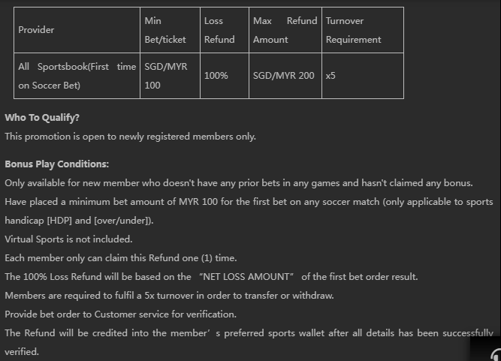Image resolution: width=501 pixels, height=361 pixels.
Task: Click the Max Refund Amount header
Action: (285, 30)
